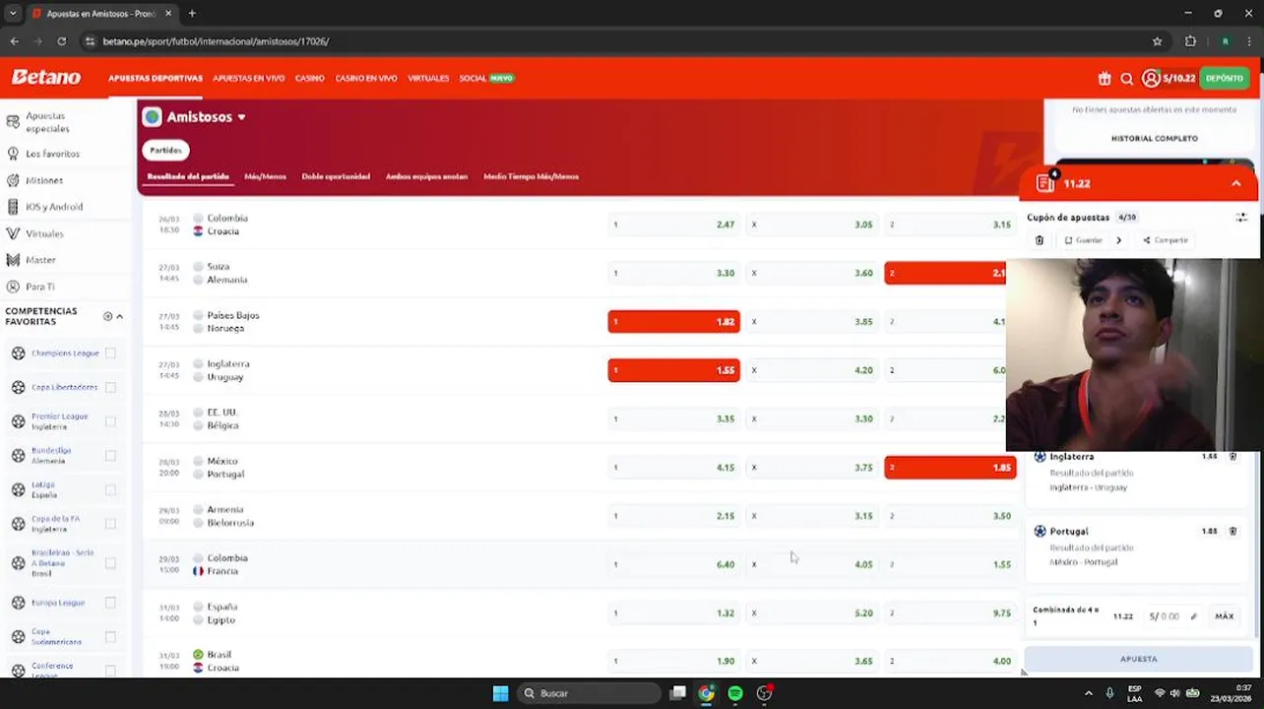Click the search magnifier in Betano header
This screenshot has width=1264, height=709.
[x=1127, y=79]
